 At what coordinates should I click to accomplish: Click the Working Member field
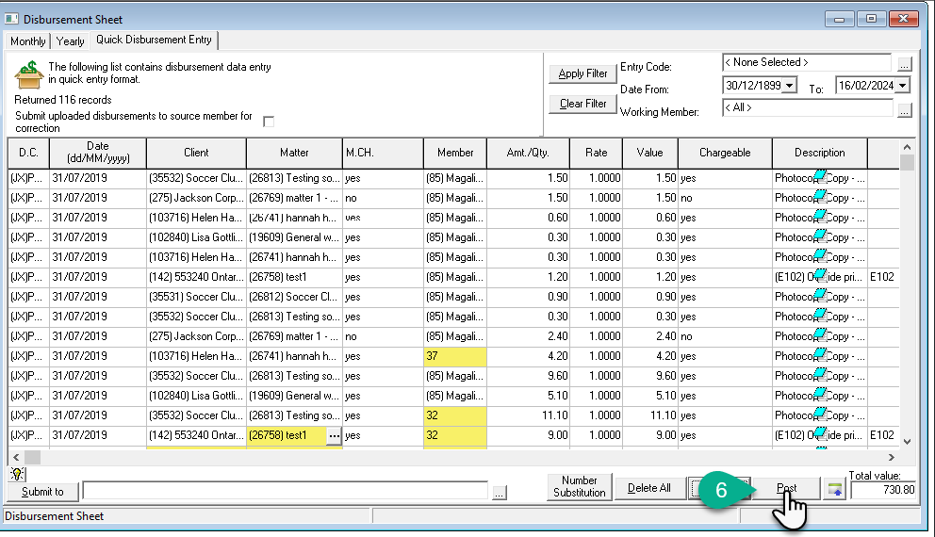807,108
